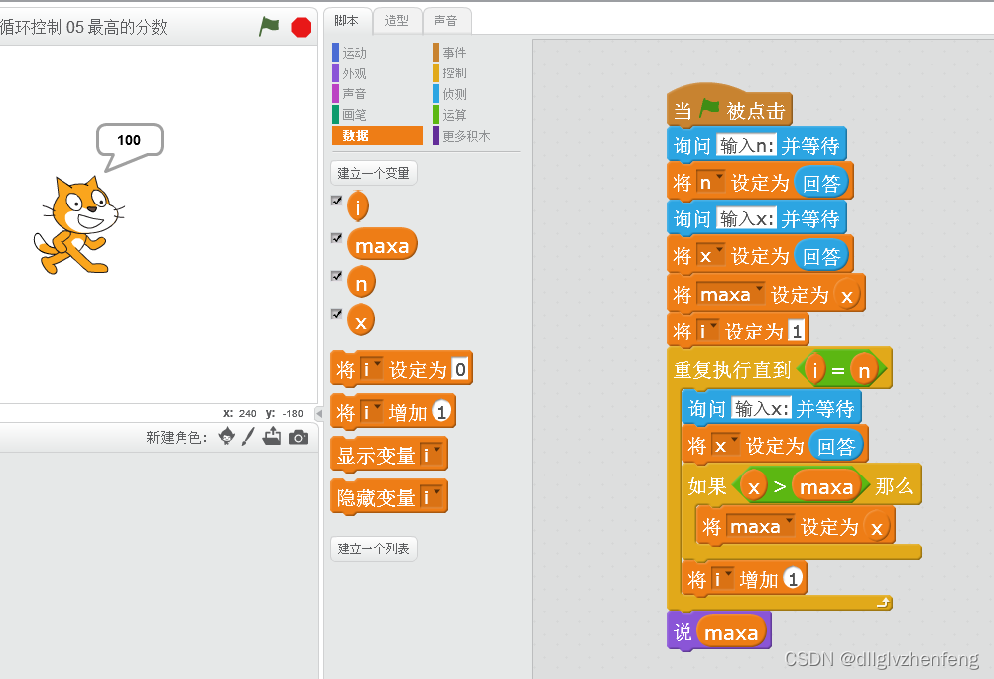994x679 pixels.
Task: Click the x > maxa comparison condition
Action: 800,486
